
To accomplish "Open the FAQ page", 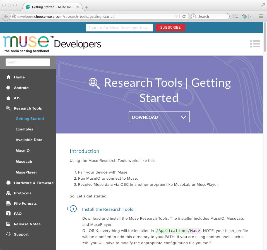I will tap(18, 214).
